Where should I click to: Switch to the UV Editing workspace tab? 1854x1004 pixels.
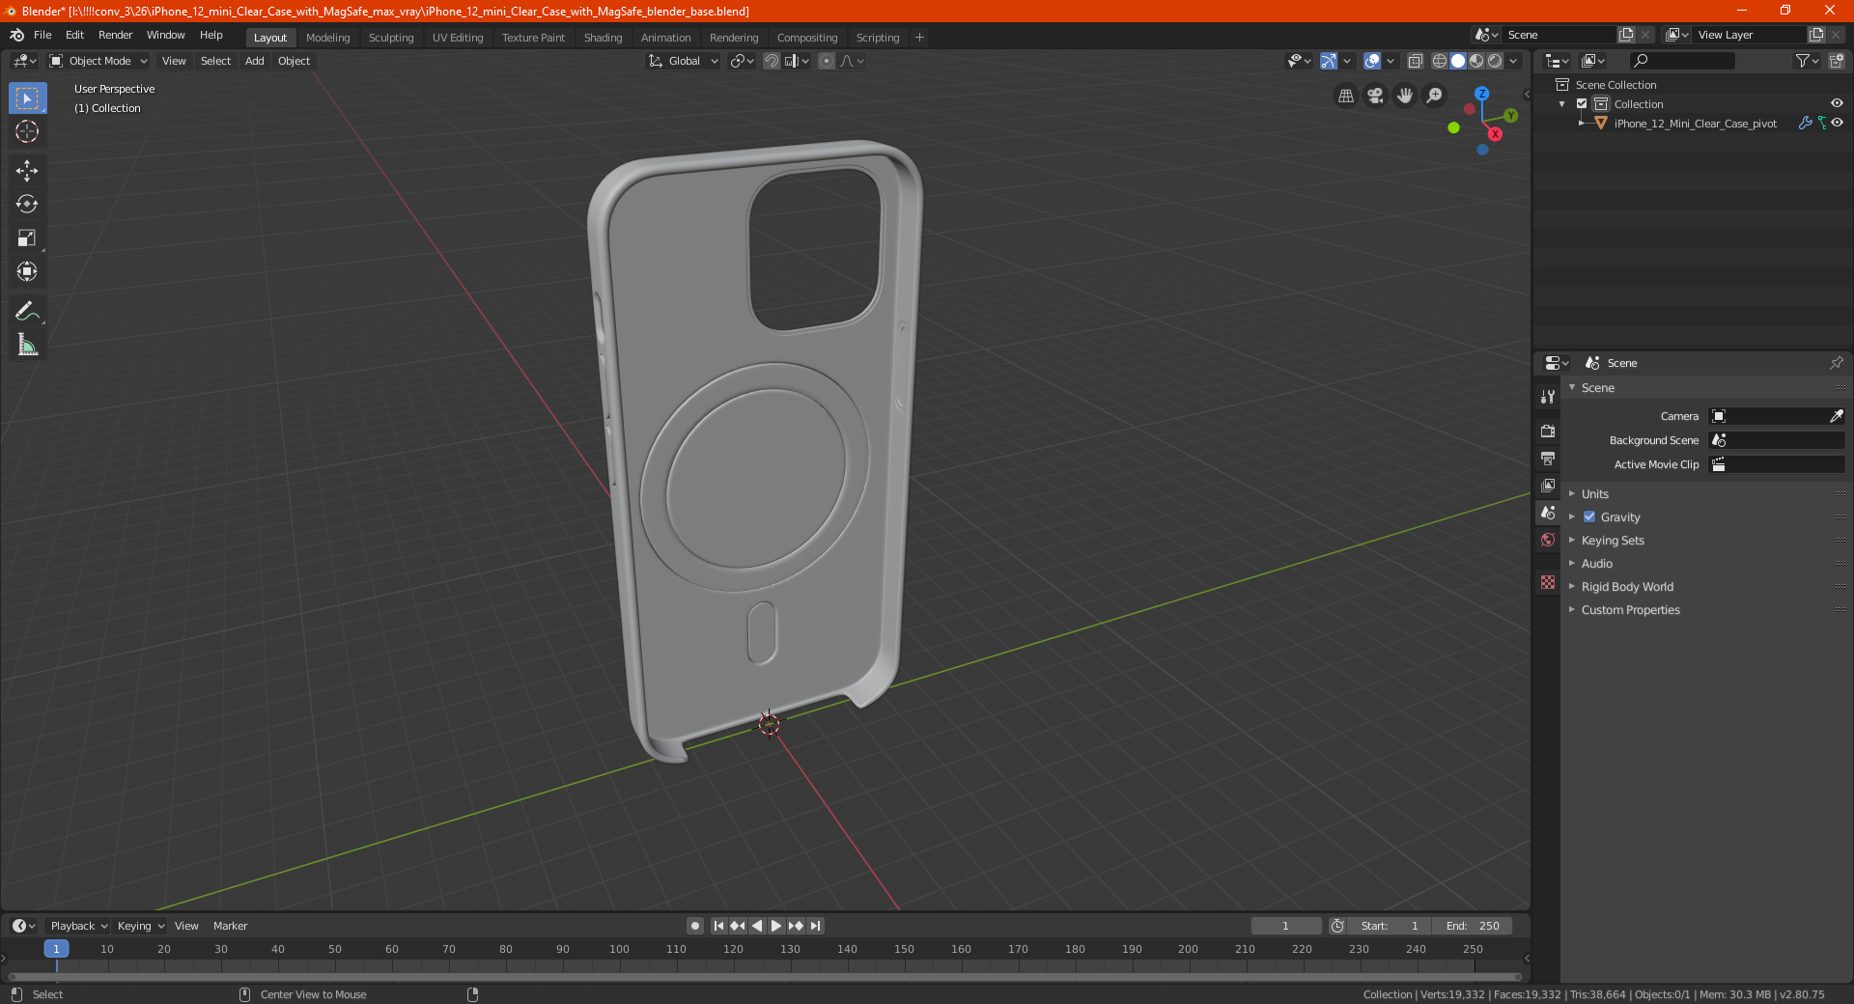tap(458, 38)
